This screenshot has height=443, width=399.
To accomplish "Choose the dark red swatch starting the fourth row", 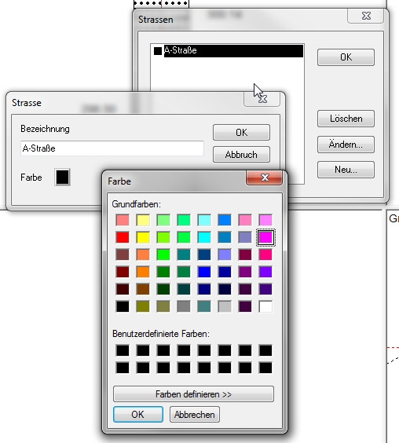I will pos(123,272).
